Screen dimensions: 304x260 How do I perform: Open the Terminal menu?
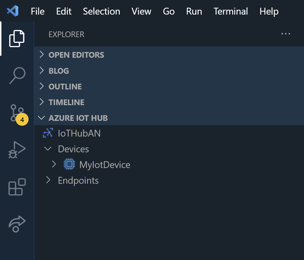(231, 11)
